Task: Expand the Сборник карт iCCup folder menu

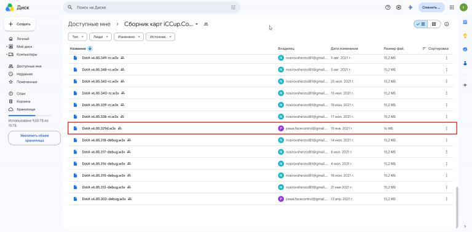Action: [x=197, y=24]
